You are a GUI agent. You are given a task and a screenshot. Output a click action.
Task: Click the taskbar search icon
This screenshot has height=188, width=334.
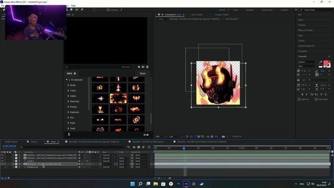click(140, 184)
